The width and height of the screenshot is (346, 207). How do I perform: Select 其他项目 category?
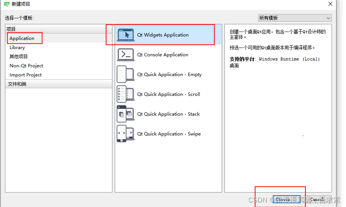(x=18, y=57)
